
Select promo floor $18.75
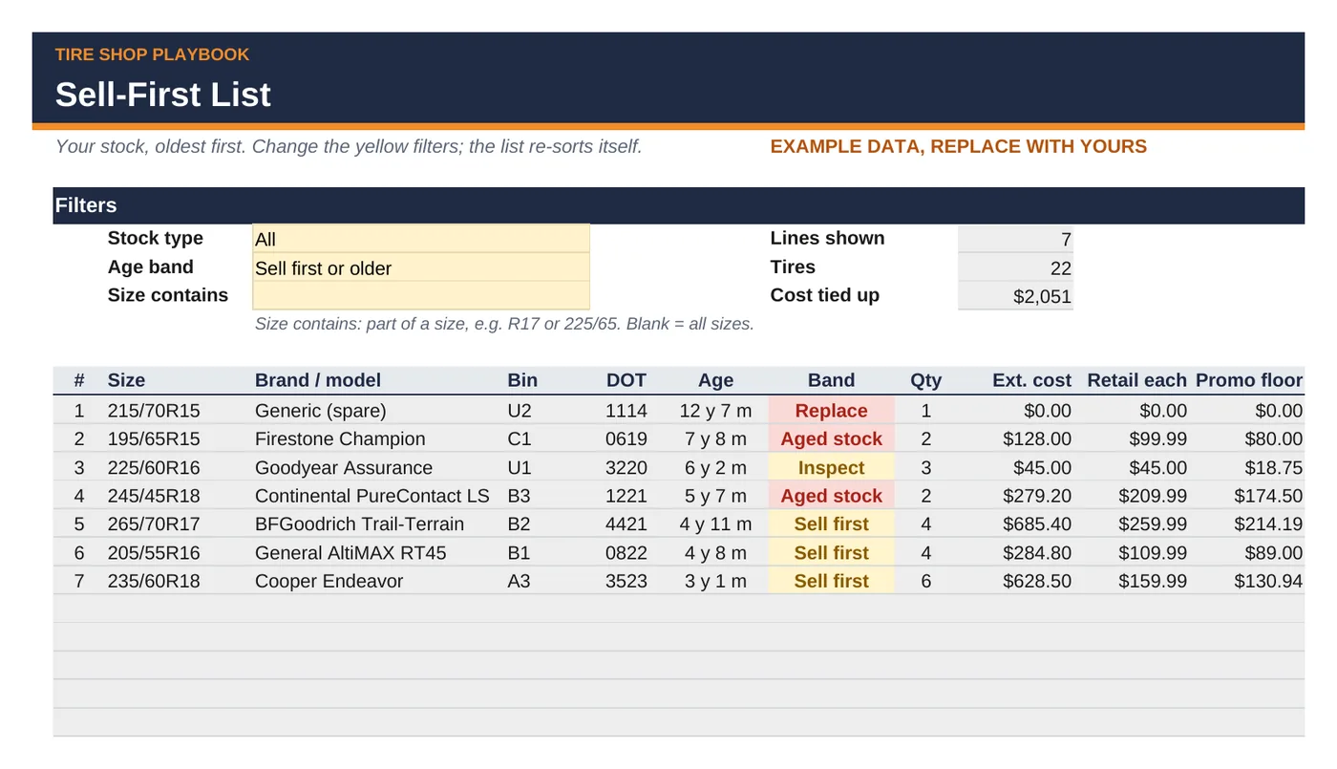(x=1275, y=468)
